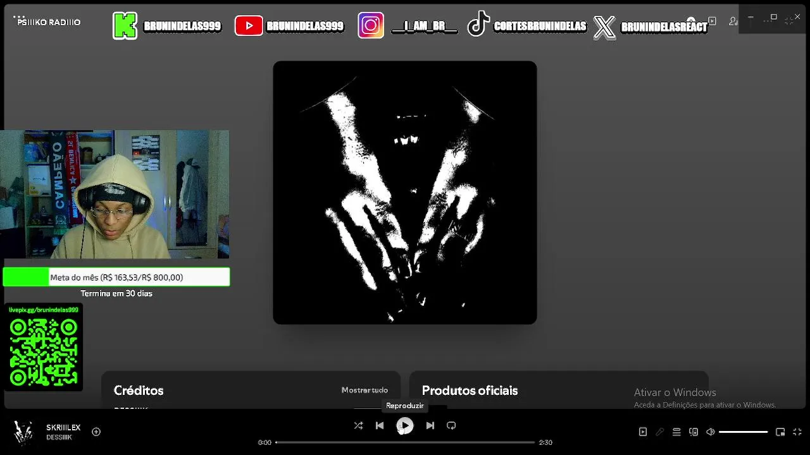Mute the volume speaker icon
This screenshot has height=455, width=810.
point(711,432)
